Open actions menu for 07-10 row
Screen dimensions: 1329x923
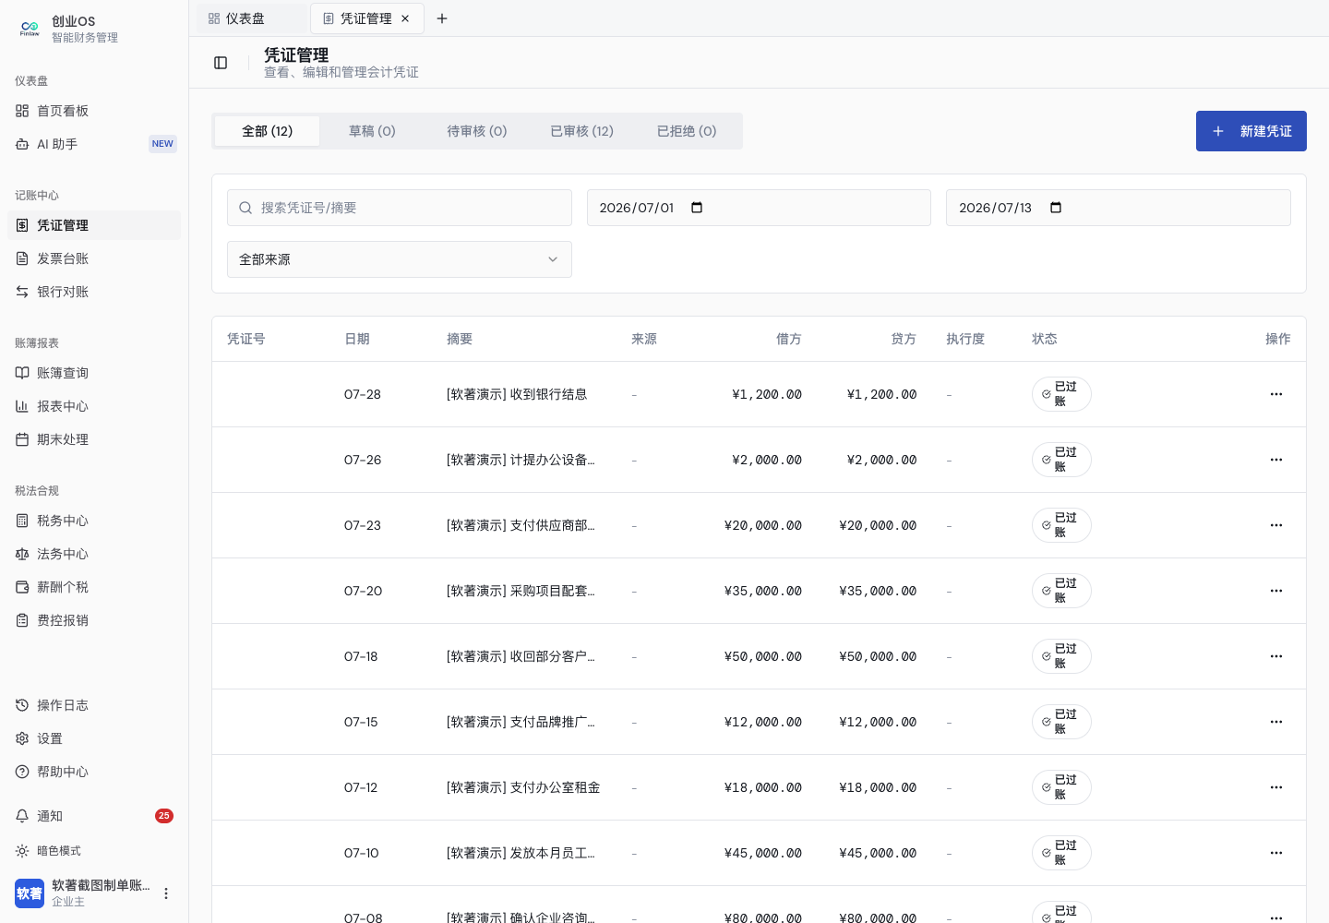pos(1276,853)
